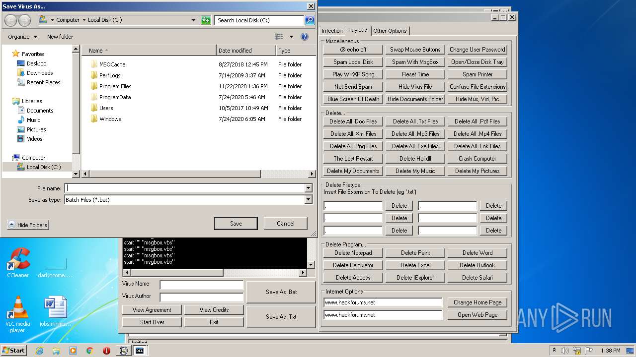Click the Start Over button
636x357 pixels.
[152, 322]
